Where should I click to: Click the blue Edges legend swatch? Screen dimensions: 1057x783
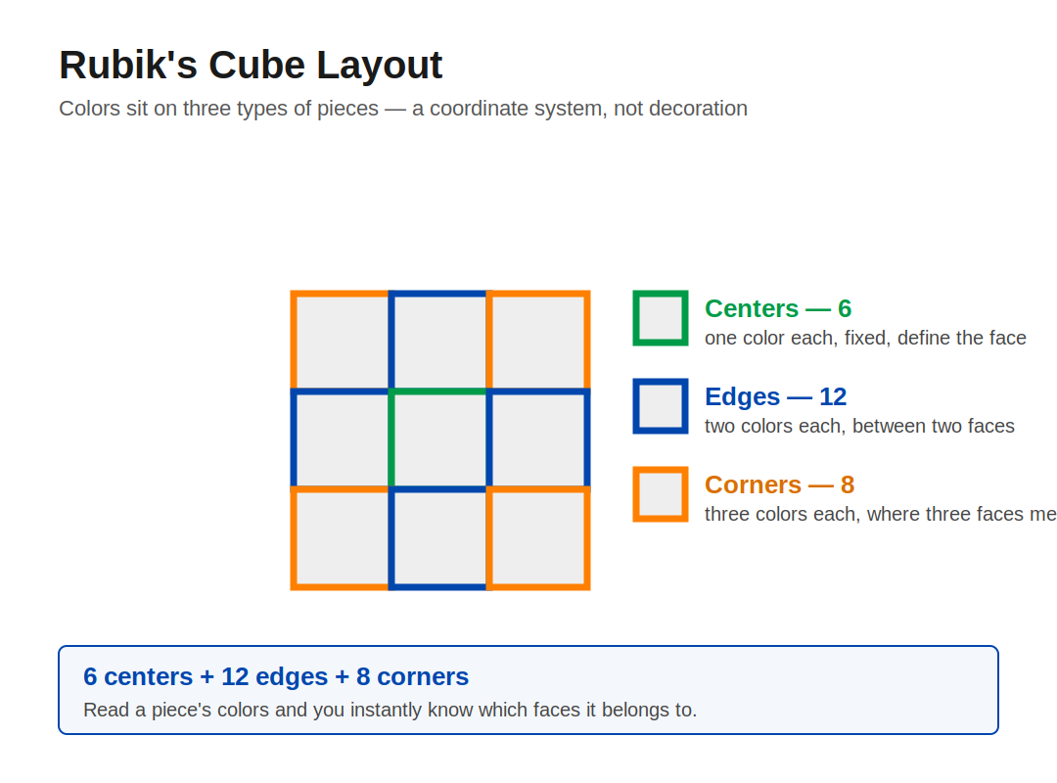point(661,406)
